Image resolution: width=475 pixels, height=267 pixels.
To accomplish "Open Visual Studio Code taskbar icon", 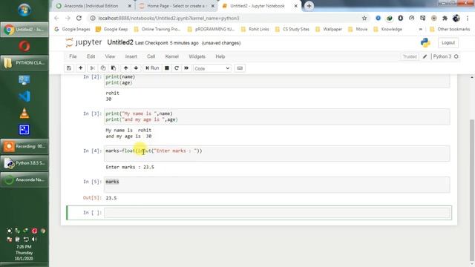I will [x=24, y=96].
